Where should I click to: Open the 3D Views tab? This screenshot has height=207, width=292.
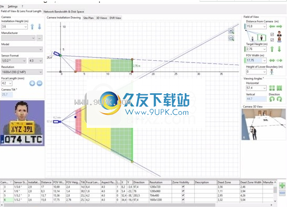point(101,18)
